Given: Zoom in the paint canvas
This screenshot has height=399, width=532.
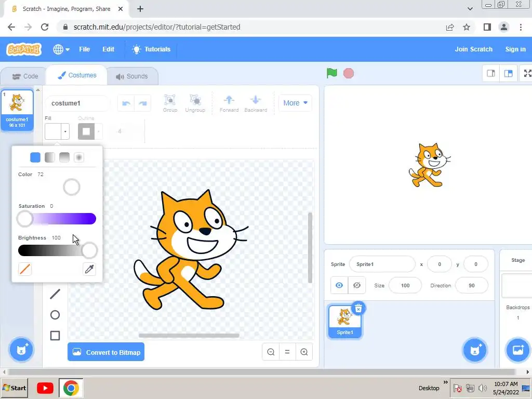Looking at the screenshot, I should tap(304, 352).
